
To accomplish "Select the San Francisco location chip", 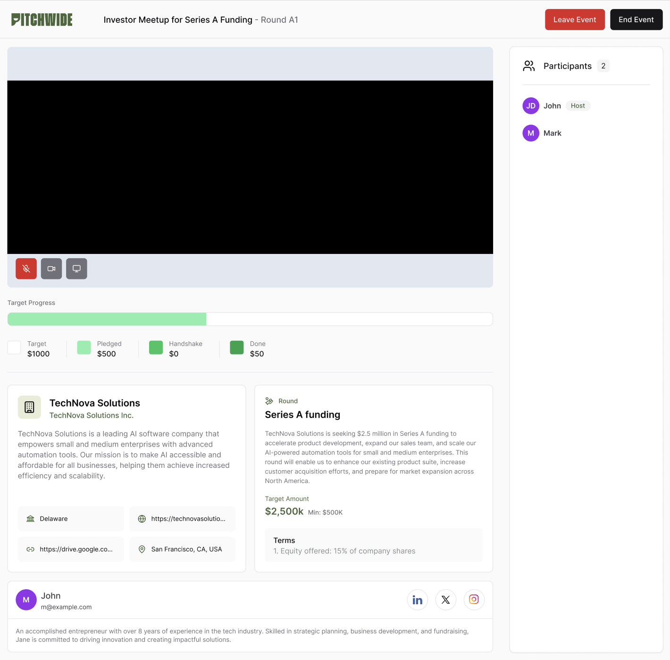I will (182, 549).
